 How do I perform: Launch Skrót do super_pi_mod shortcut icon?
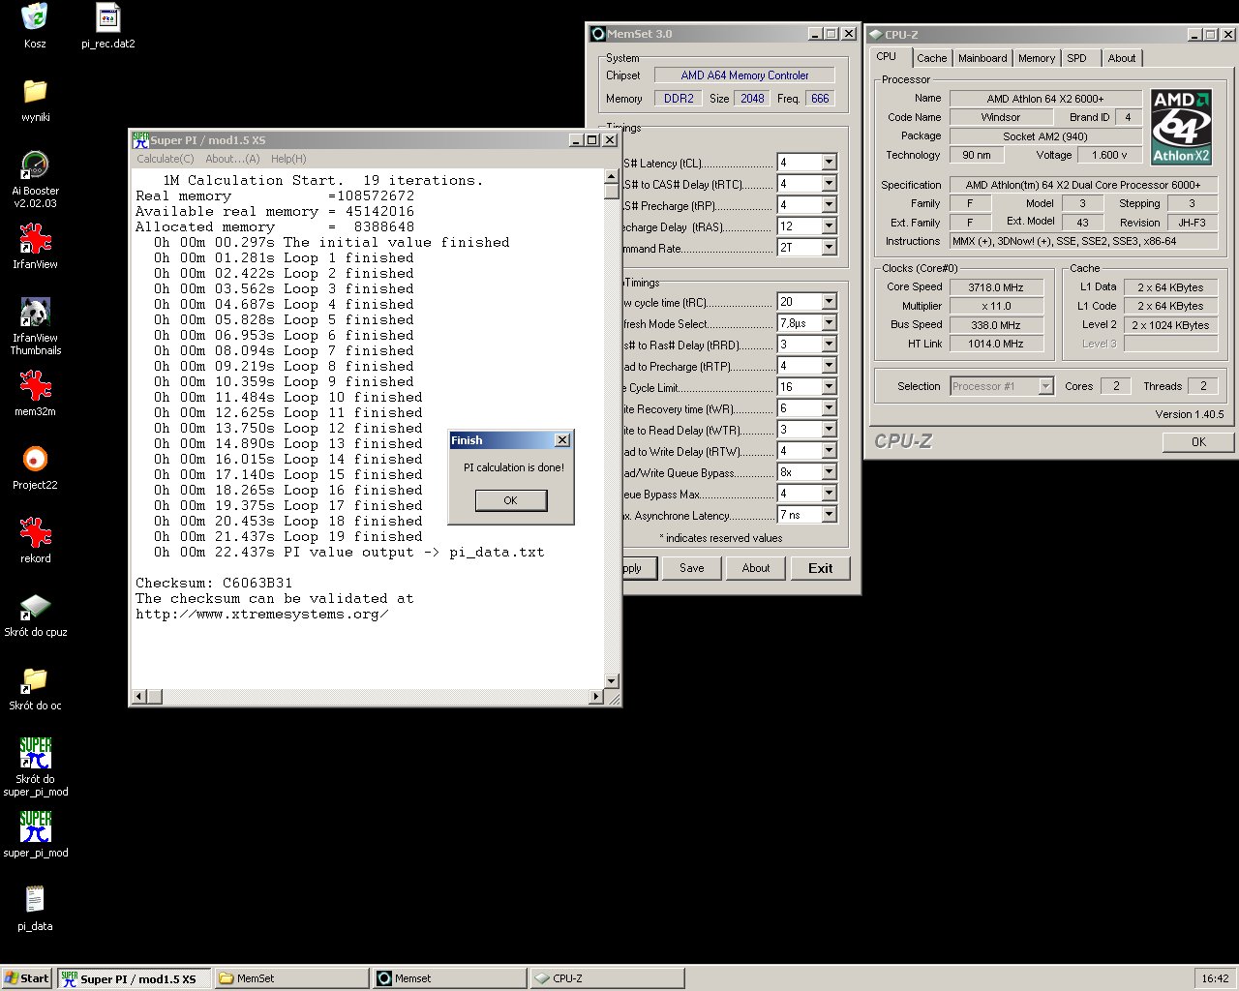[35, 753]
